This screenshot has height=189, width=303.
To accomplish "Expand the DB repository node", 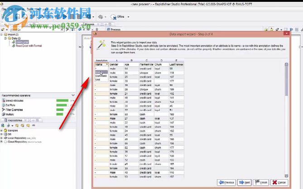I will (1, 134).
